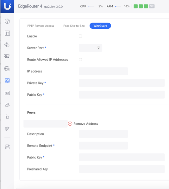Open the Config Tree sidebar icon
The image size is (169, 189).
coord(7,117)
